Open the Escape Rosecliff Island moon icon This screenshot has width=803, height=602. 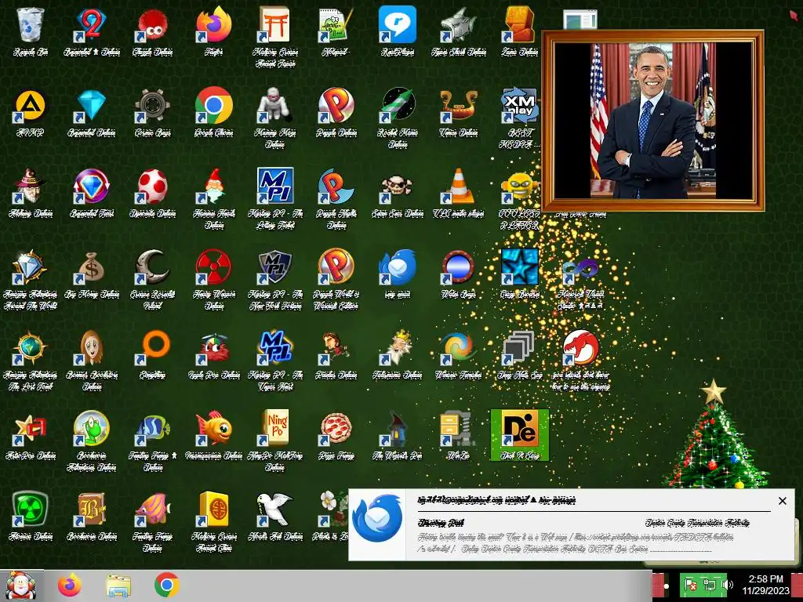[153, 268]
